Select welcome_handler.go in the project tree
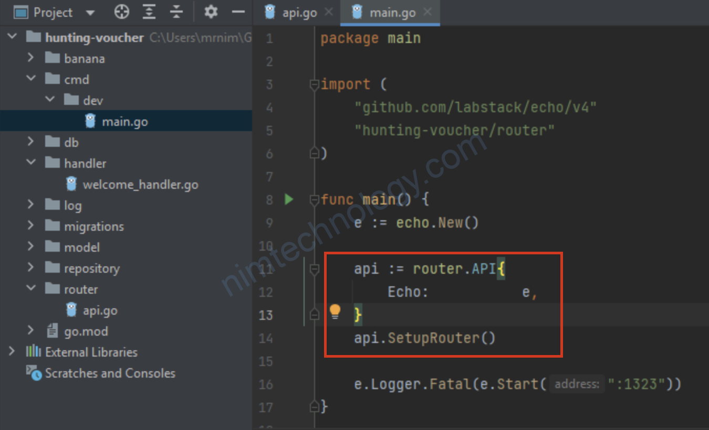 point(140,185)
